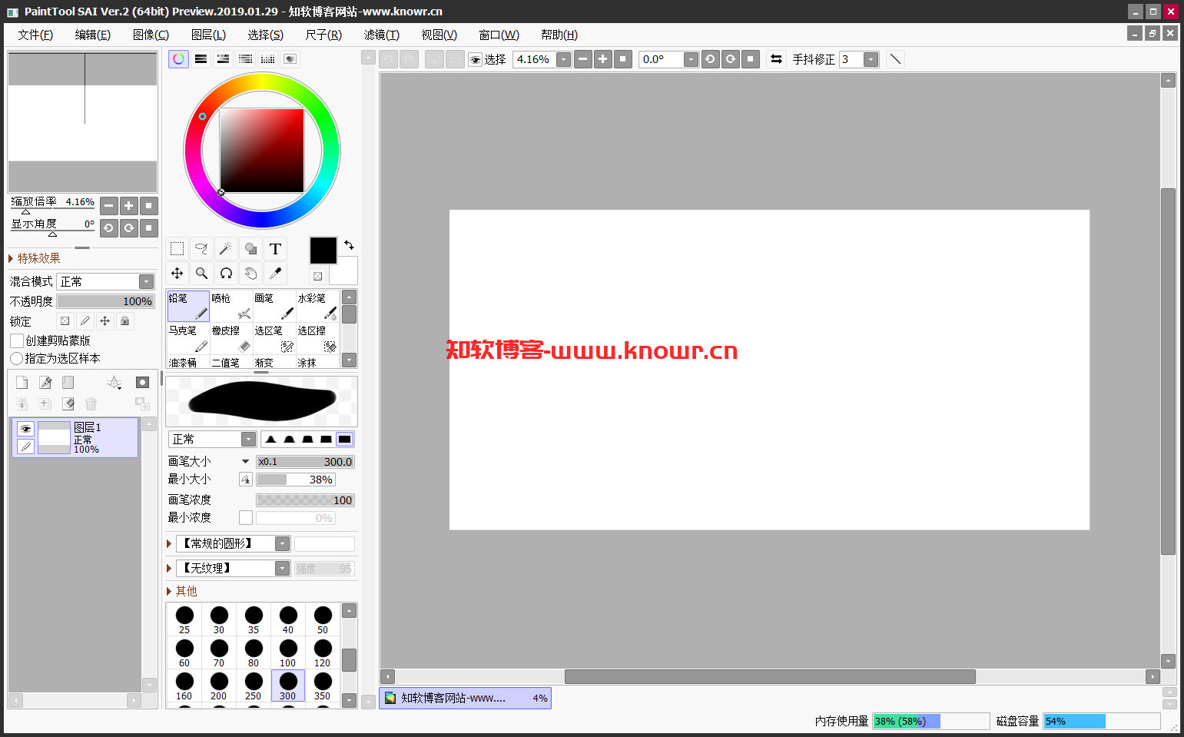Enable 指定为选区样本 option
Image resolution: width=1184 pixels, height=737 pixels.
(16, 359)
